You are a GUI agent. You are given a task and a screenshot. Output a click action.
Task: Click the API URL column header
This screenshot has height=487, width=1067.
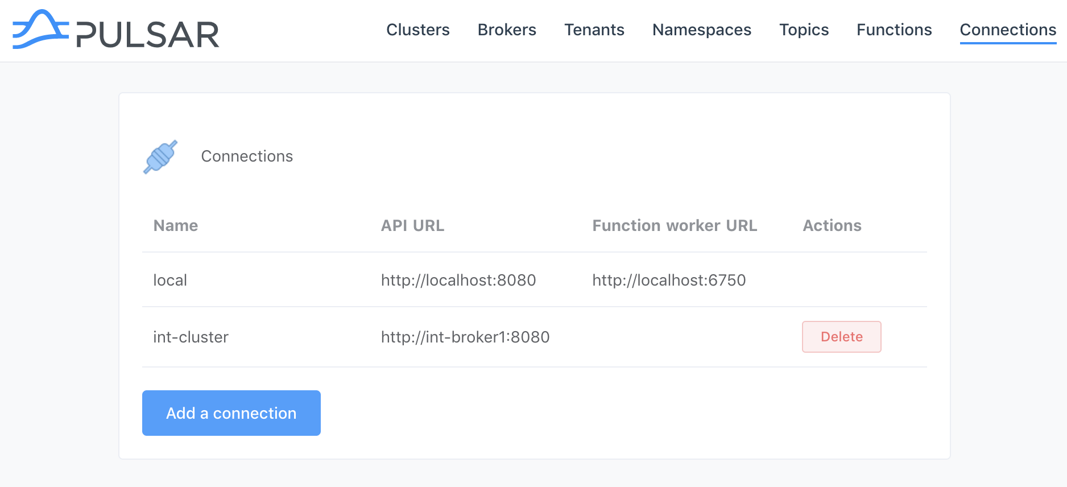pyautogui.click(x=412, y=225)
